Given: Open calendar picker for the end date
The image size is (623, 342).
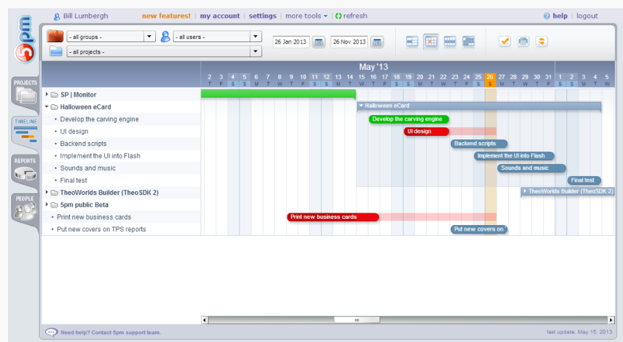Looking at the screenshot, I should pos(377,41).
